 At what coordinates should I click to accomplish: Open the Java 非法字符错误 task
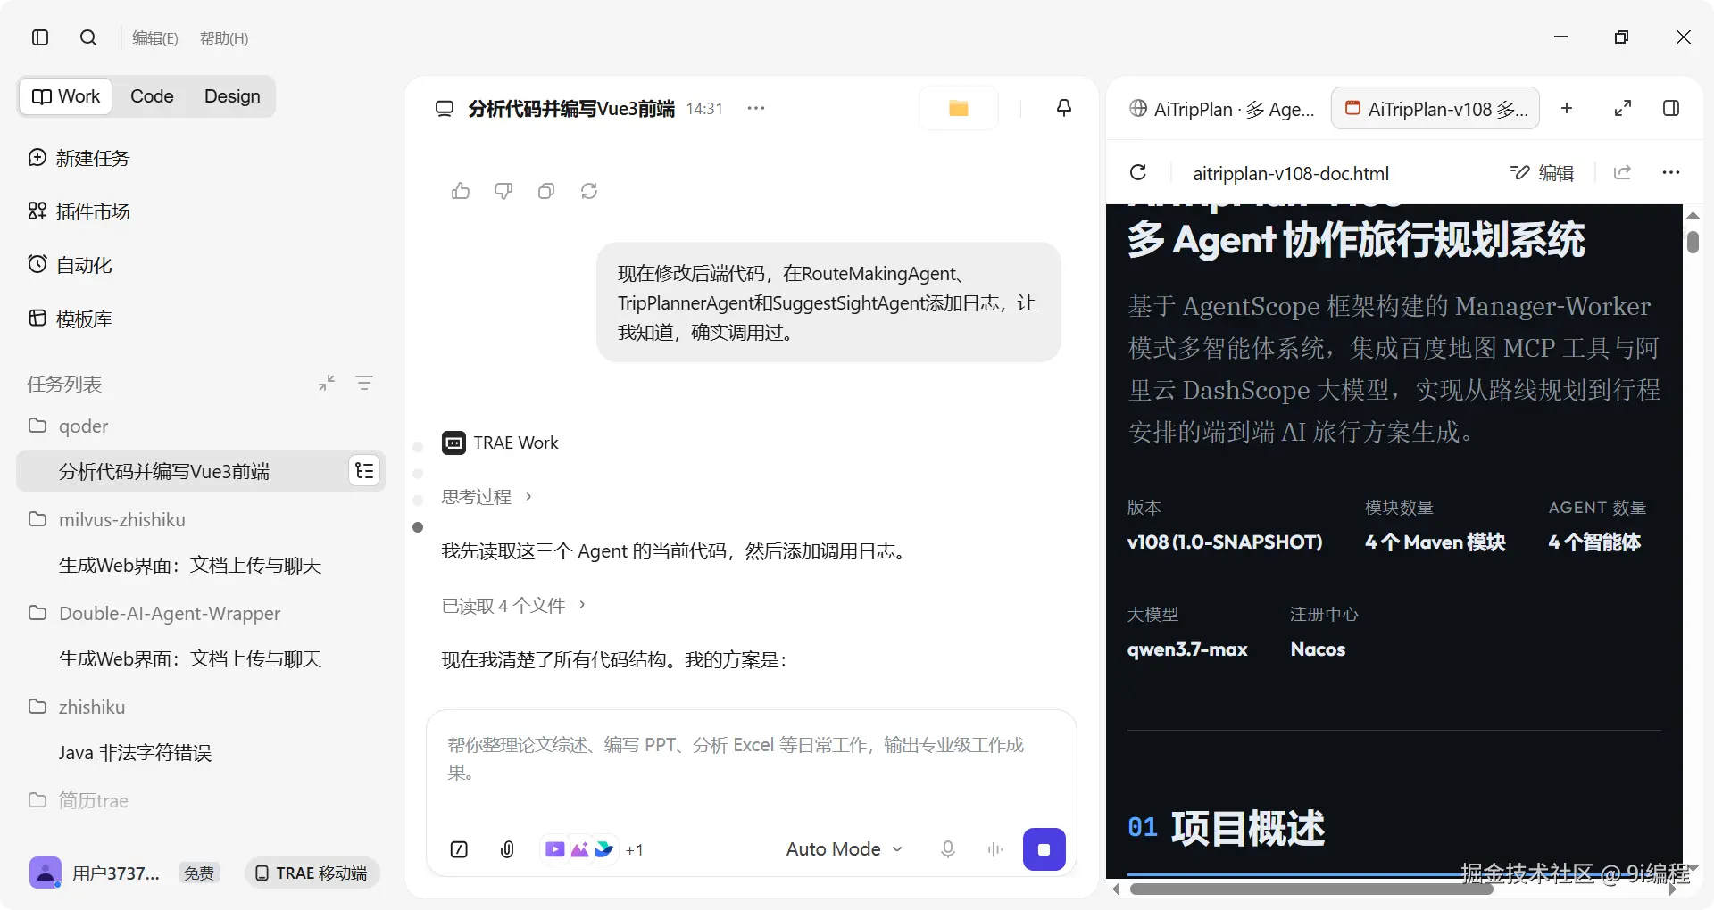click(135, 752)
